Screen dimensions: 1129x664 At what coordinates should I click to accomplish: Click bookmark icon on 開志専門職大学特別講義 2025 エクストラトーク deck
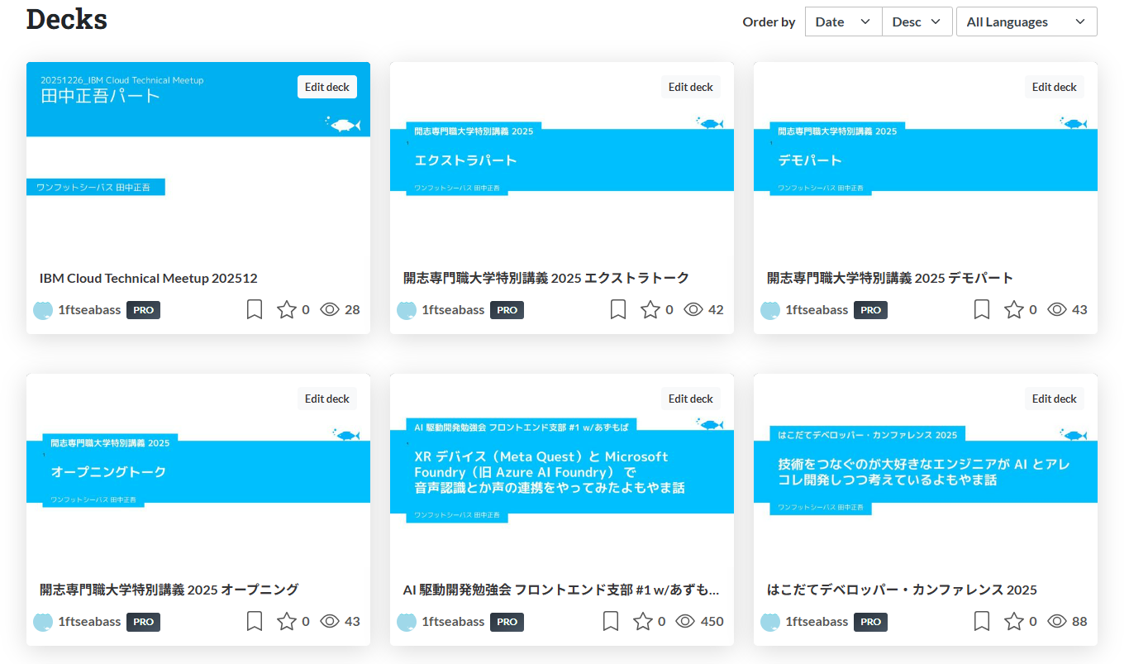(618, 310)
